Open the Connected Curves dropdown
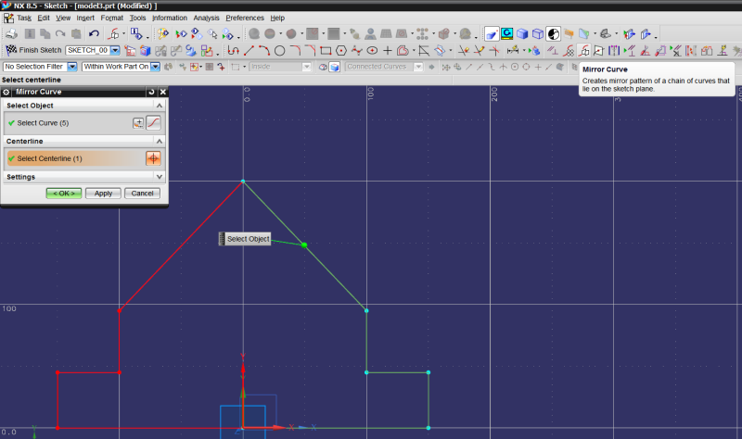The height and width of the screenshot is (439, 742). pyautogui.click(x=418, y=67)
